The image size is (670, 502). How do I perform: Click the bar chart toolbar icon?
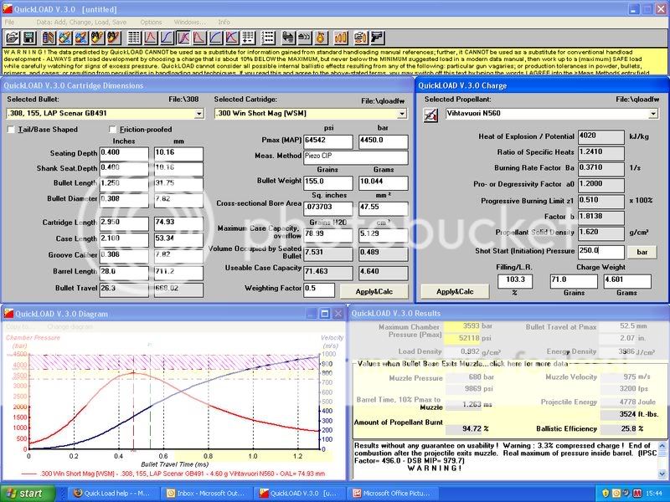tap(341, 38)
